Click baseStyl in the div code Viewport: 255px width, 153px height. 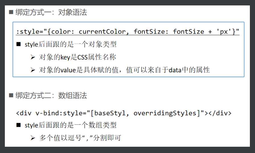click(110, 113)
